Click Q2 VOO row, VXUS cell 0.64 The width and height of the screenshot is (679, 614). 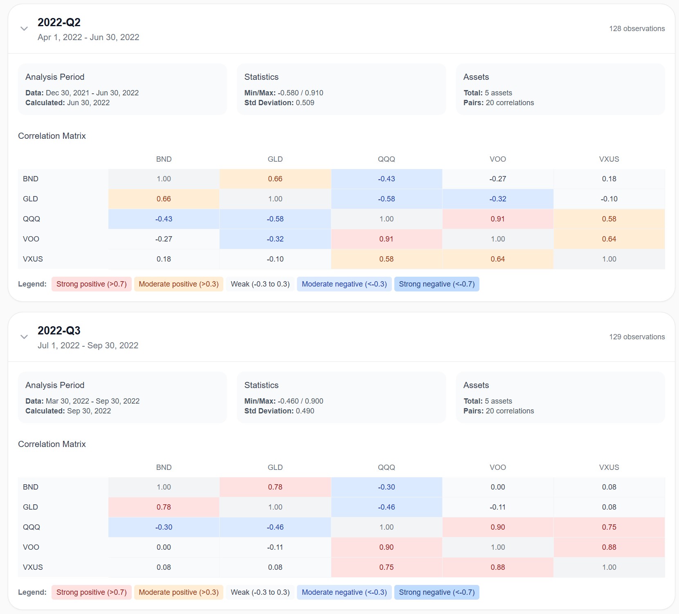(609, 239)
